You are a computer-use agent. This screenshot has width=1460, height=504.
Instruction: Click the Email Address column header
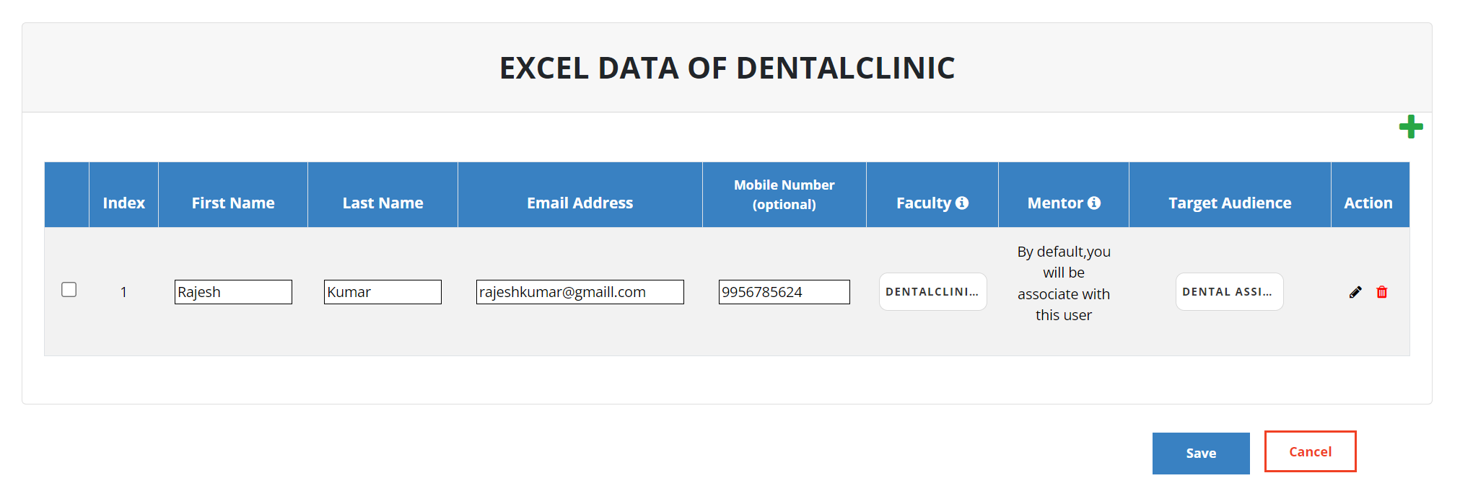580,203
